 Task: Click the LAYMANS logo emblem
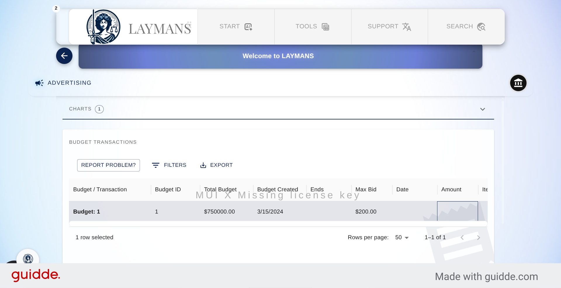pos(103,27)
